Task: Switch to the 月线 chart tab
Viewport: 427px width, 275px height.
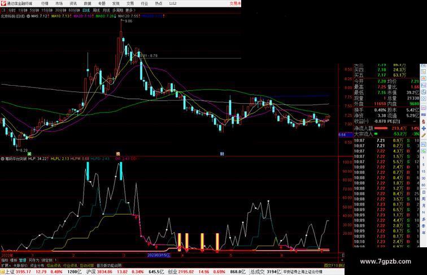Action: tap(106, 10)
